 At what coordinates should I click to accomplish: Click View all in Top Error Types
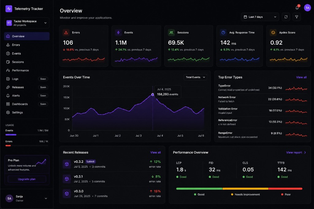[x=301, y=77]
